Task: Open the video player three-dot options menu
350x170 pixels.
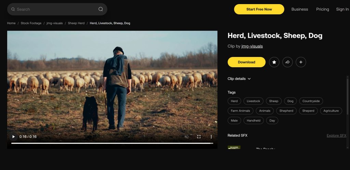Action: coord(211,137)
